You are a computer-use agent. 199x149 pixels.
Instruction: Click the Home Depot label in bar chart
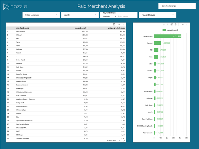(148, 91)
